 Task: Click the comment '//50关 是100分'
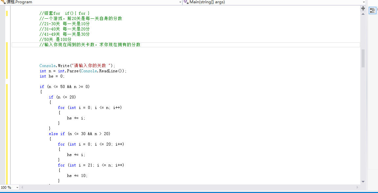pos(55,40)
